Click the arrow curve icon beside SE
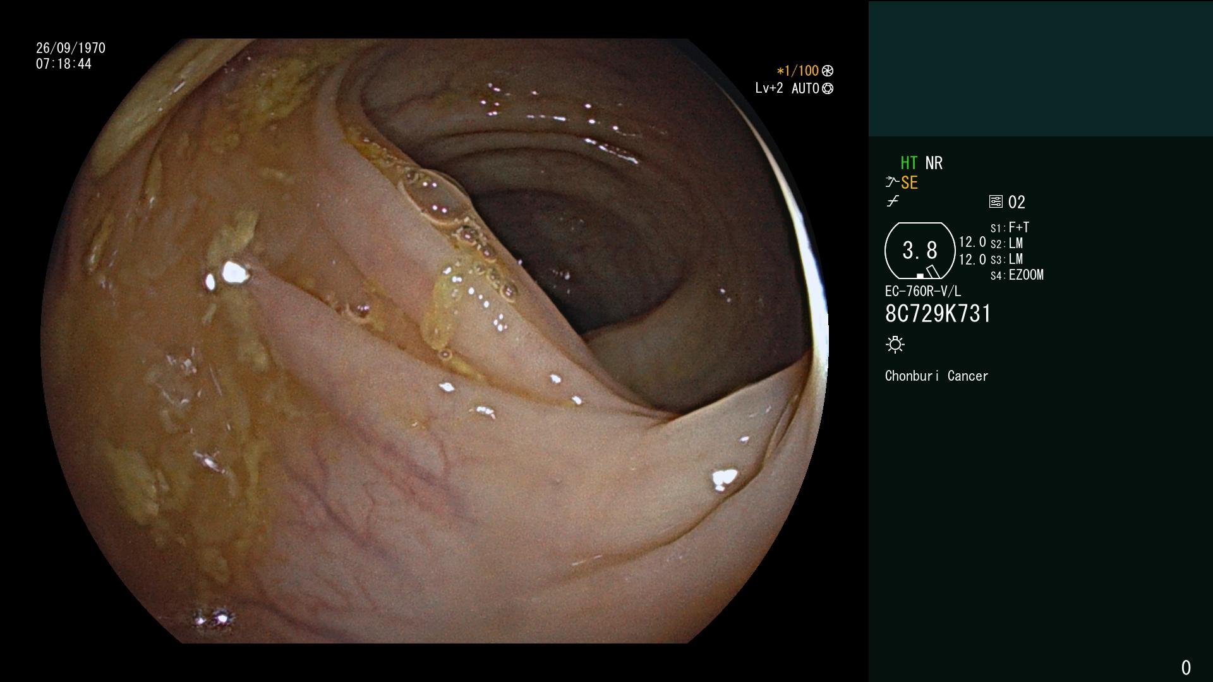Image resolution: width=1213 pixels, height=682 pixels. tap(892, 182)
